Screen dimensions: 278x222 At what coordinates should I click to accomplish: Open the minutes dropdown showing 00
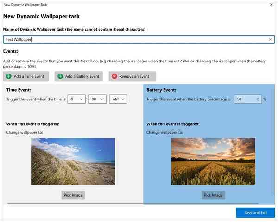tap(97, 99)
